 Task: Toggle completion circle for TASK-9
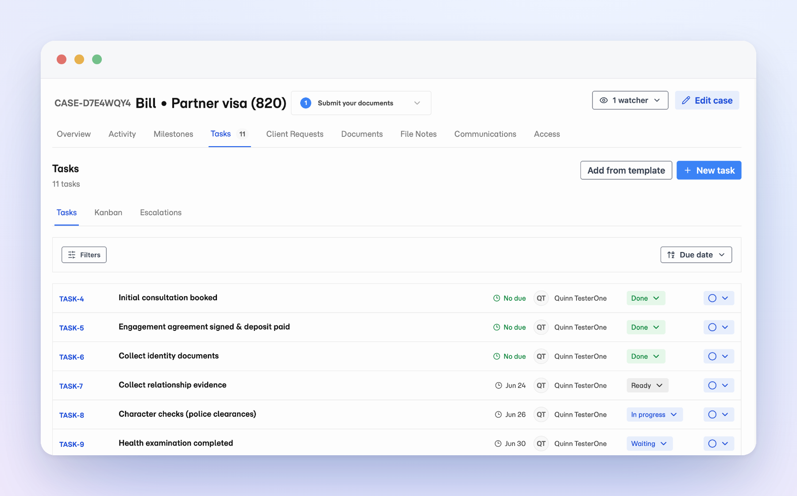coord(712,444)
